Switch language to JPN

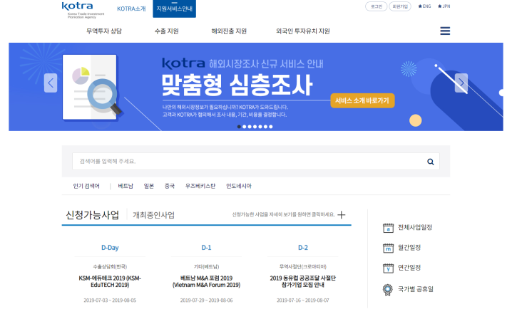click(444, 6)
